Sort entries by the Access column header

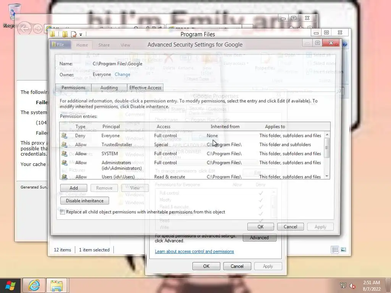(x=163, y=127)
